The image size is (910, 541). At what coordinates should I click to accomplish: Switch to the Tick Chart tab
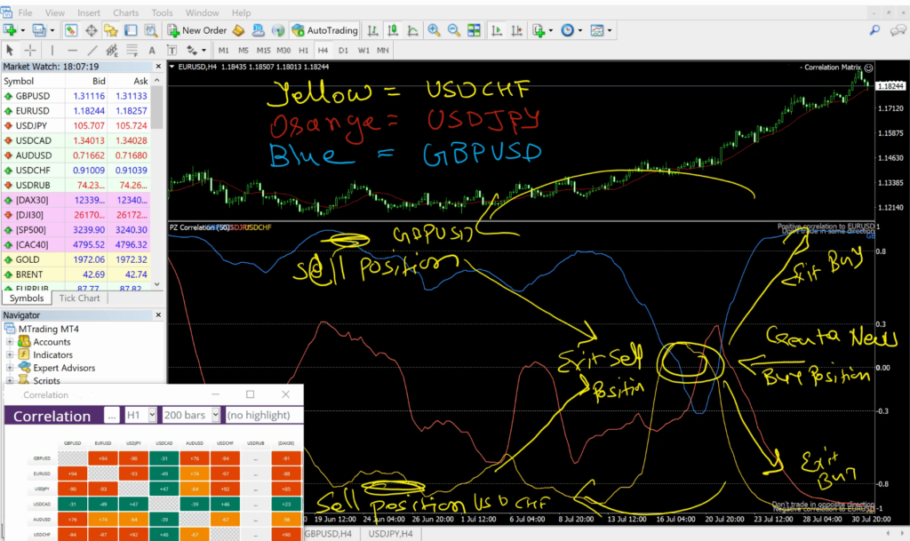[x=79, y=298]
